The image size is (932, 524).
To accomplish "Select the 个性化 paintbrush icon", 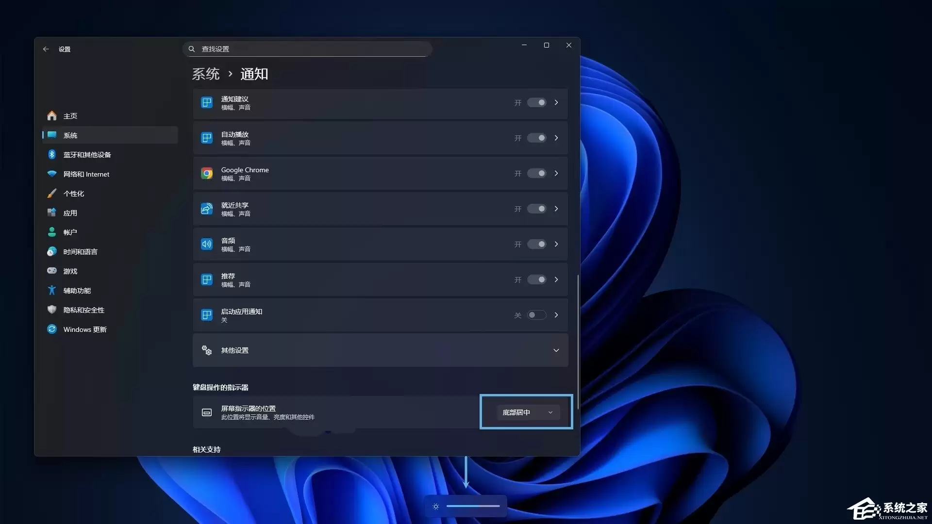I will pyautogui.click(x=52, y=193).
